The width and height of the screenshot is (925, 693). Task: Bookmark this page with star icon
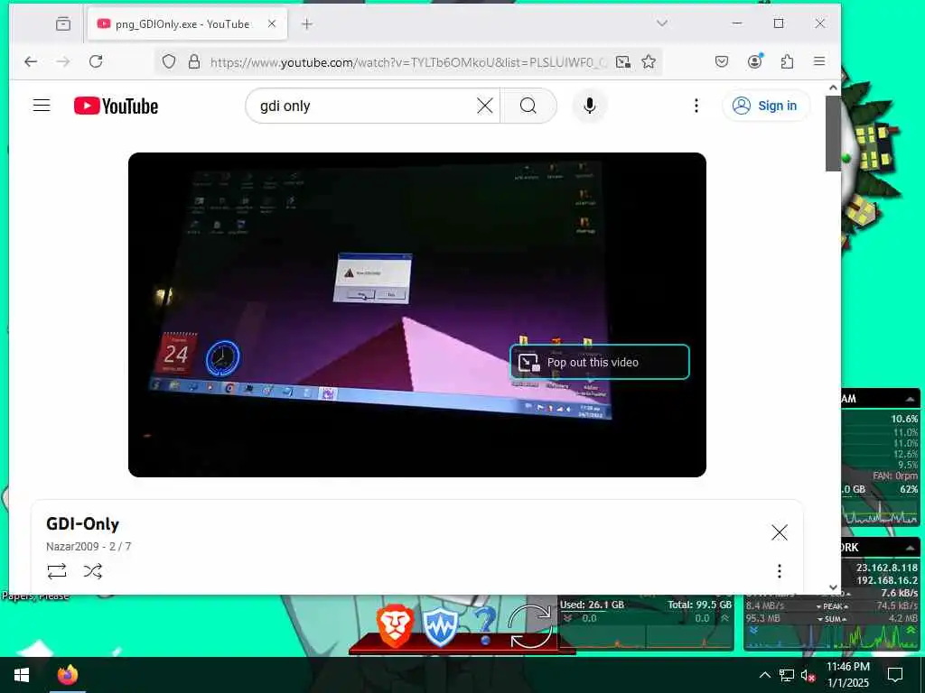[649, 61]
